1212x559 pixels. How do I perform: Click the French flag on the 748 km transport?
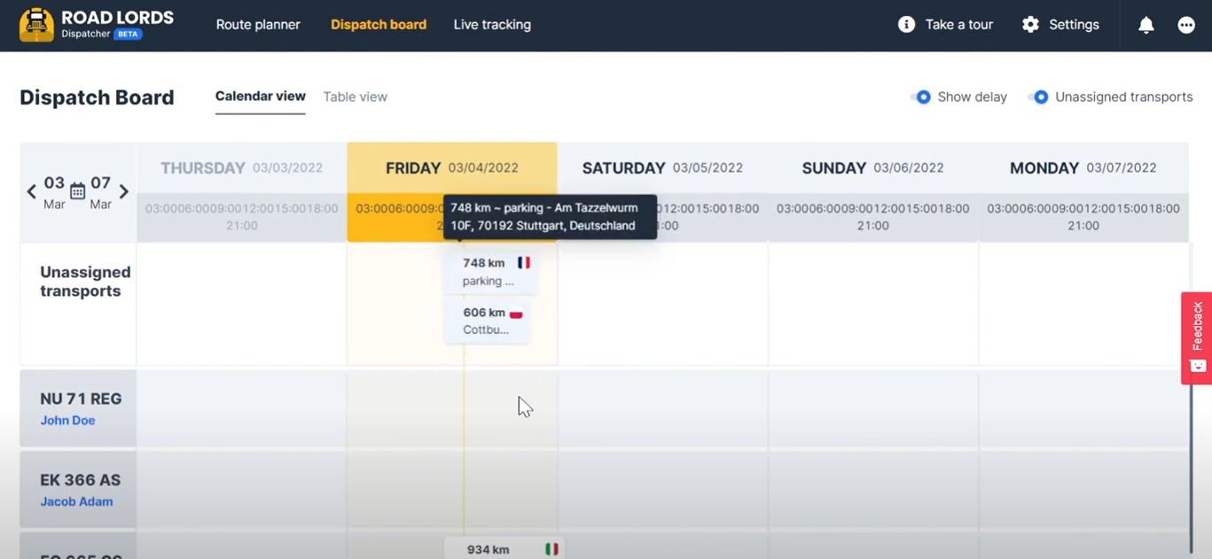tap(523, 261)
